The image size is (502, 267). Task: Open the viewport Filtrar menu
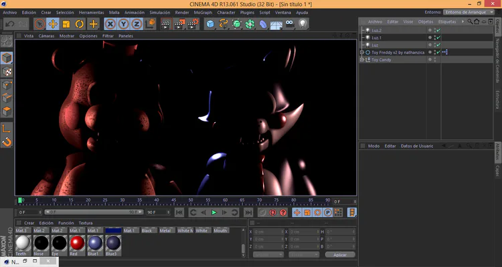click(108, 36)
